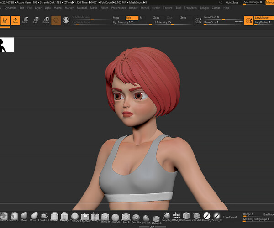The width and height of the screenshot is (274, 228).
Task: Select the Scale transform icon
Action: coord(36,20)
